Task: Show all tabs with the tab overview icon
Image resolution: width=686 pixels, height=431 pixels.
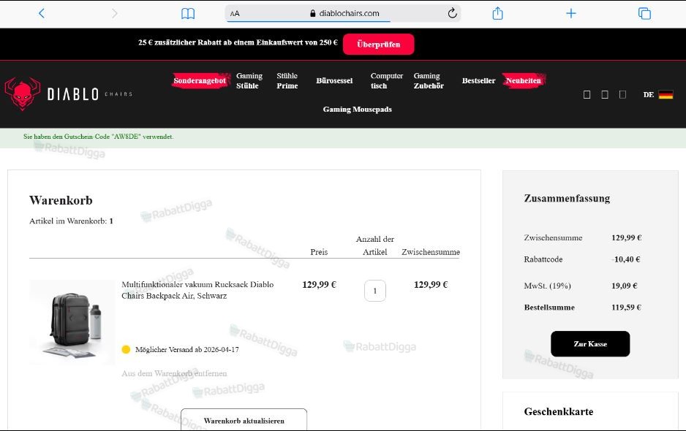Action: tap(644, 14)
